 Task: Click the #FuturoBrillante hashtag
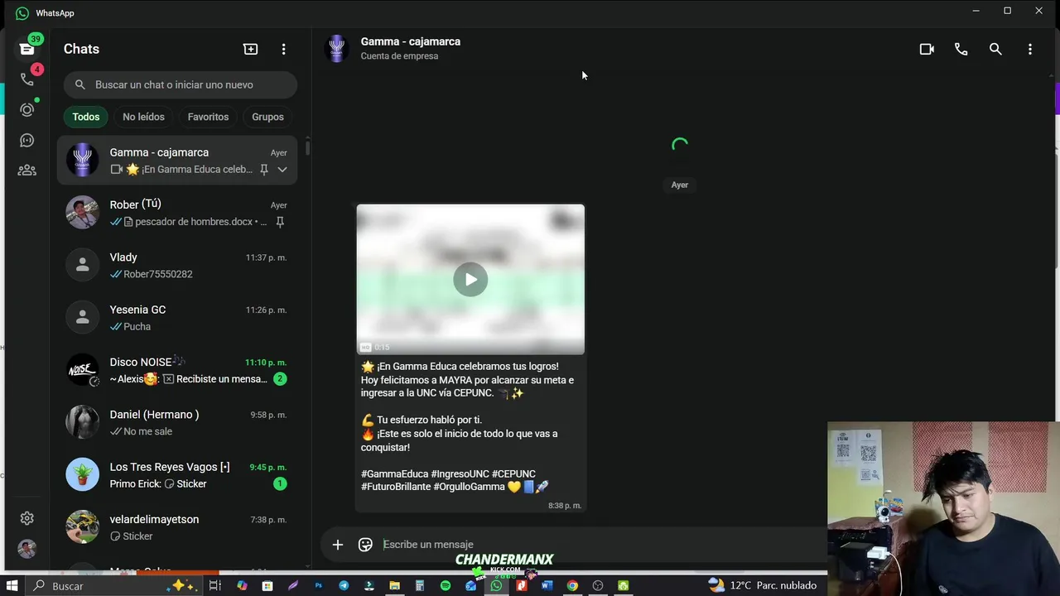click(395, 487)
